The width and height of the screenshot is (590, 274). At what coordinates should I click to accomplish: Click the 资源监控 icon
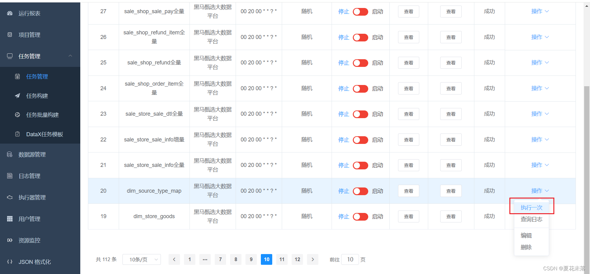coord(10,240)
